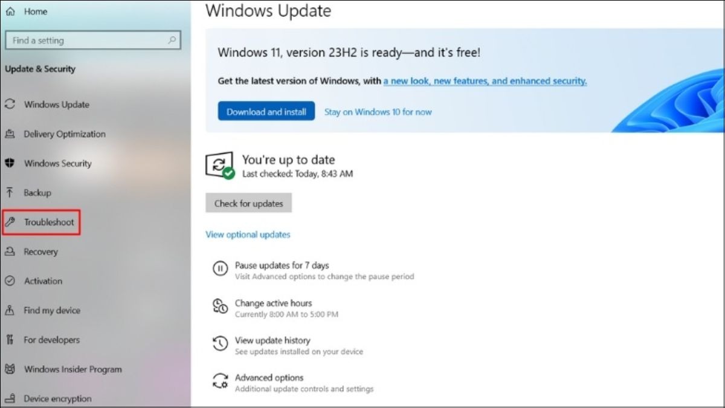Open the Home settings page
Image resolution: width=725 pixels, height=408 pixels.
pos(36,11)
